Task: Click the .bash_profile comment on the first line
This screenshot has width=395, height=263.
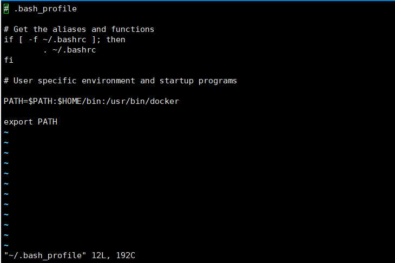Action: point(45,9)
